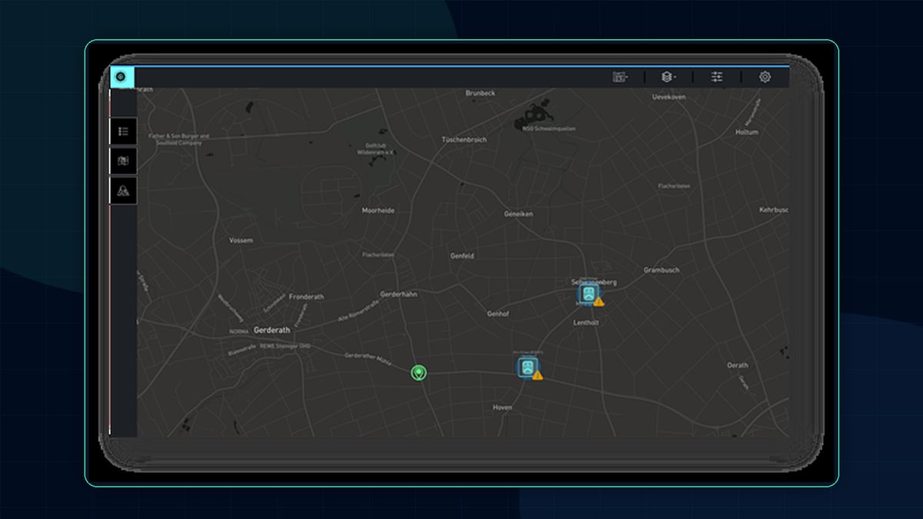The image size is (923, 519).
Task: Click the Gerderhahn map label
Action: click(x=398, y=294)
